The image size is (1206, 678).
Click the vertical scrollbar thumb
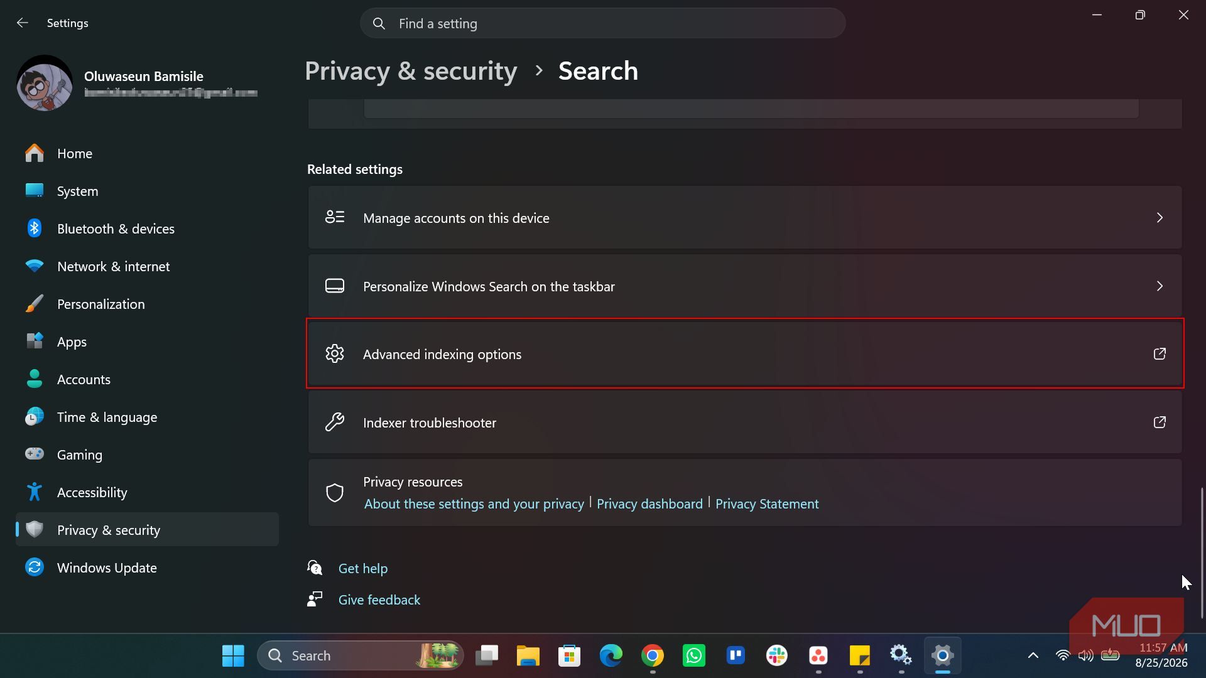(x=1202, y=552)
